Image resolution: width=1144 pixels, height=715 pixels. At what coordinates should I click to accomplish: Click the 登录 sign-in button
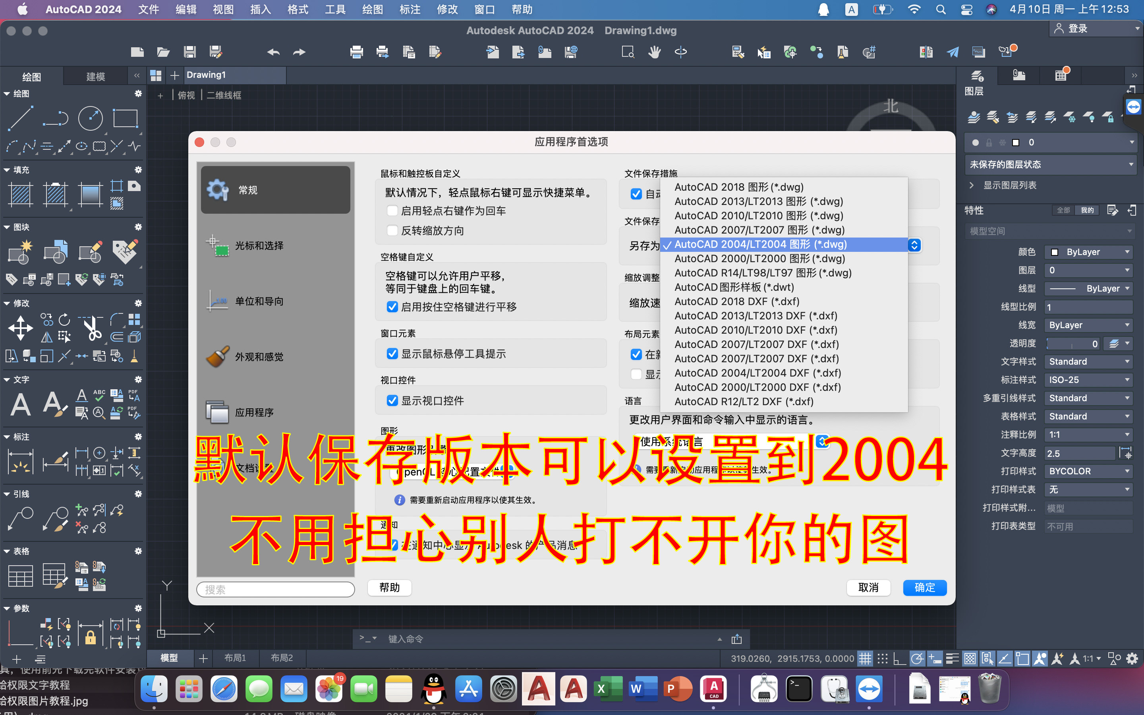tap(1096, 28)
